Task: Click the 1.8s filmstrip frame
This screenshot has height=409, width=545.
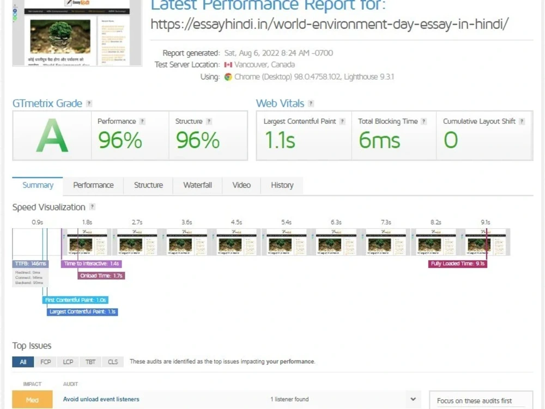Action: (x=87, y=242)
